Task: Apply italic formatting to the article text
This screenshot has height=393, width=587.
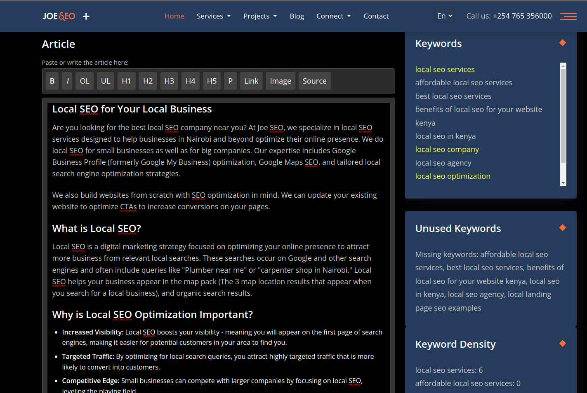Action: pos(67,81)
